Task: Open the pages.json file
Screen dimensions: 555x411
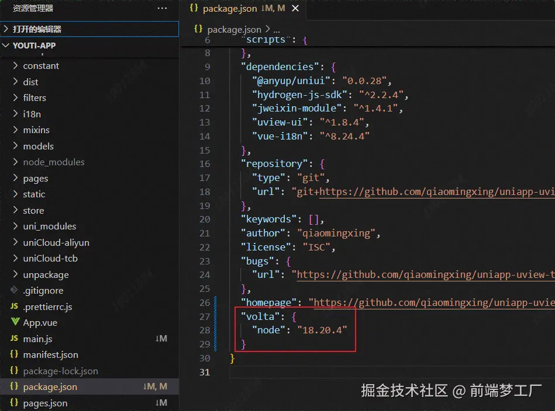Action: click(x=45, y=403)
